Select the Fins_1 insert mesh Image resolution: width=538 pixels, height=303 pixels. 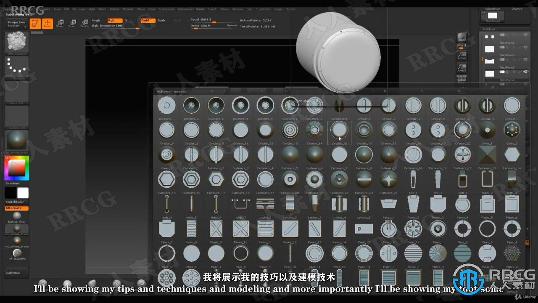click(413, 180)
